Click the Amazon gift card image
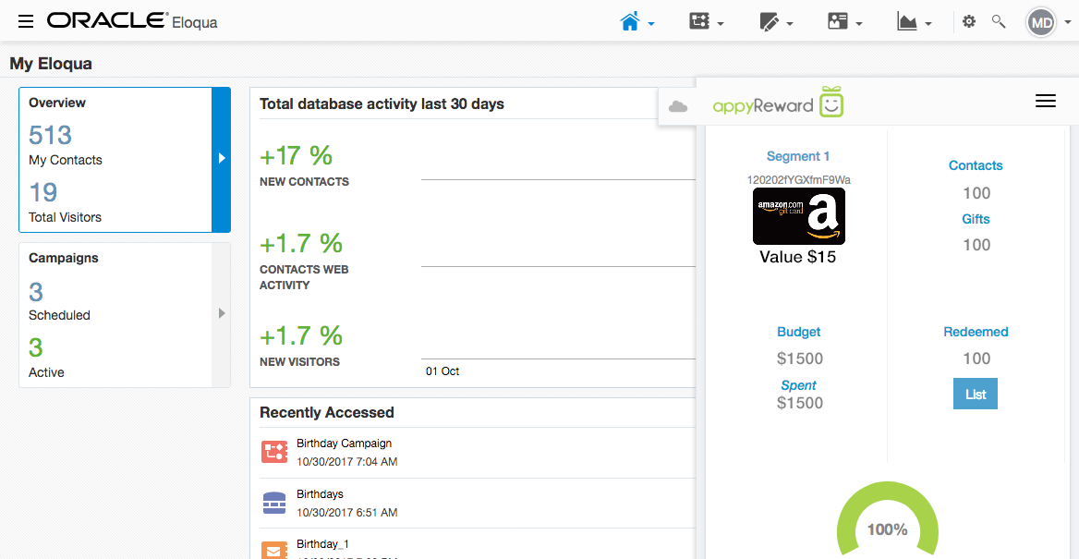This screenshot has height=559, width=1079. [x=799, y=216]
